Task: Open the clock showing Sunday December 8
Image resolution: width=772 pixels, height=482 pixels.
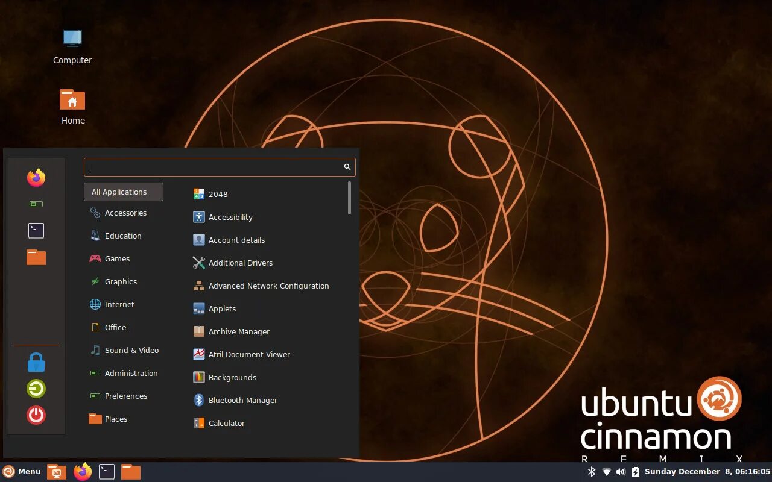Action: 707,472
